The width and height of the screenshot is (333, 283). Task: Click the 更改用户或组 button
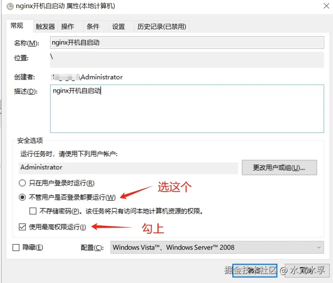pyautogui.click(x=279, y=167)
